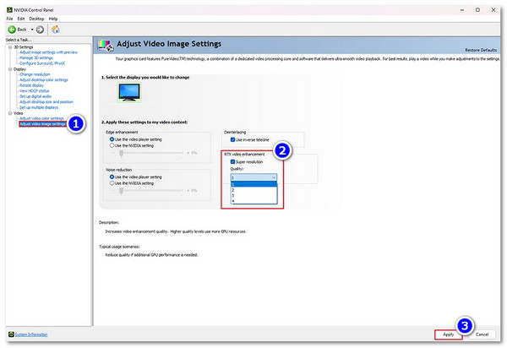Toggle Super resolution checkbox
507x348 pixels.
[232, 161]
